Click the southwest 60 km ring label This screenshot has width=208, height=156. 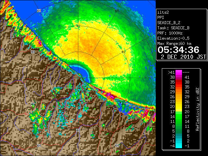39,145
